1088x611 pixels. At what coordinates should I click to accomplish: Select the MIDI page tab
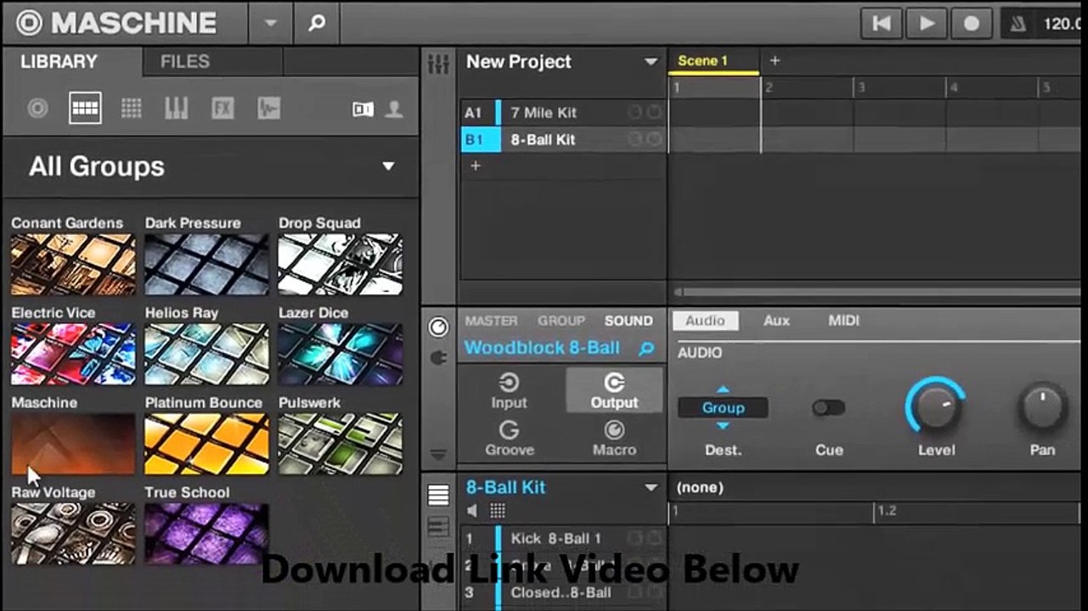pyautogui.click(x=843, y=321)
